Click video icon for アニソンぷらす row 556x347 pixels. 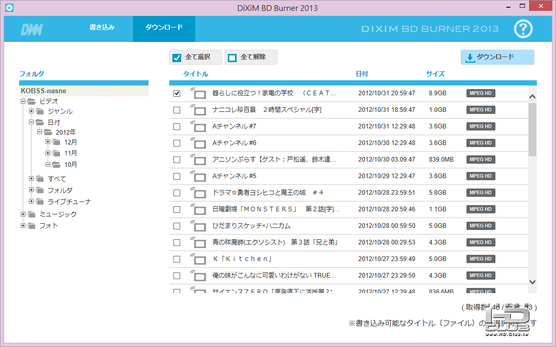coord(198,160)
